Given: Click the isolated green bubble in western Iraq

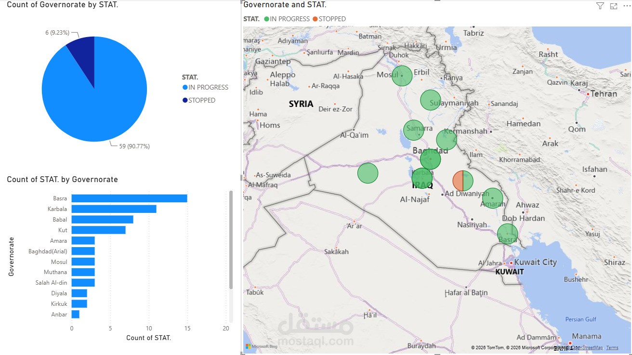Looking at the screenshot, I should point(368,173).
